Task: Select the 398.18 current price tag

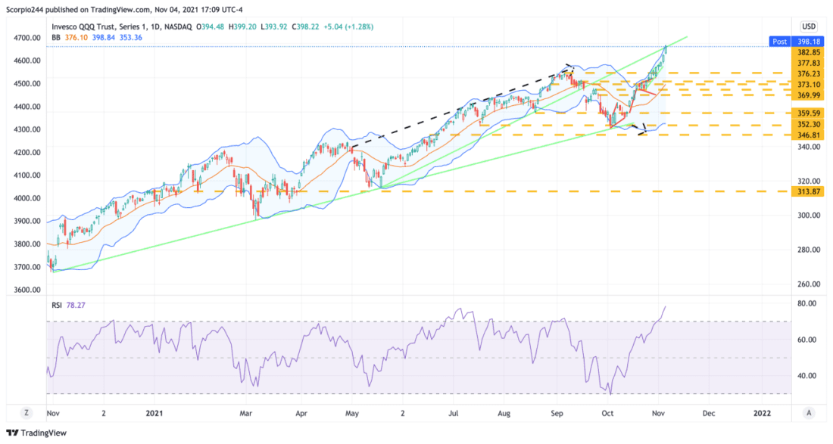Action: pyautogui.click(x=807, y=42)
